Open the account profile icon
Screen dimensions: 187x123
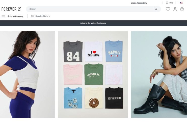click(175, 9)
